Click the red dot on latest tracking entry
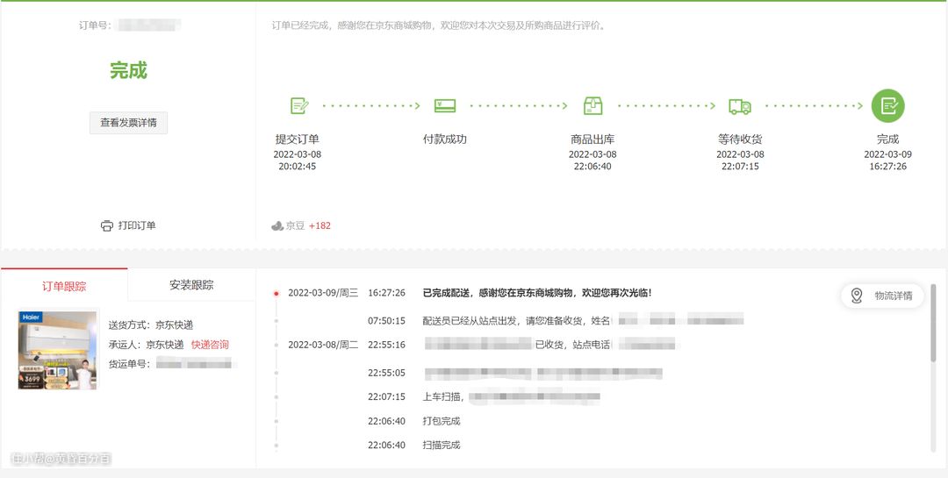The image size is (948, 478). coord(276,294)
